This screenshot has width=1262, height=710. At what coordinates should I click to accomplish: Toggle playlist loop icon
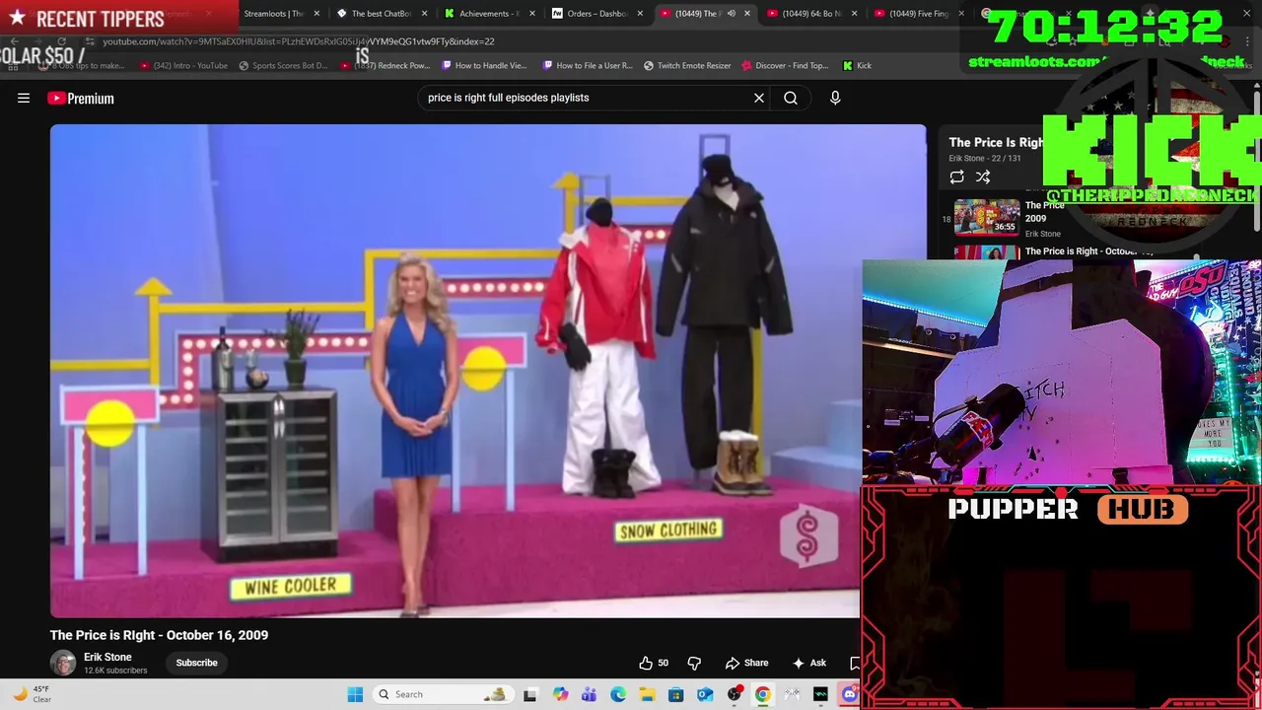(x=956, y=177)
